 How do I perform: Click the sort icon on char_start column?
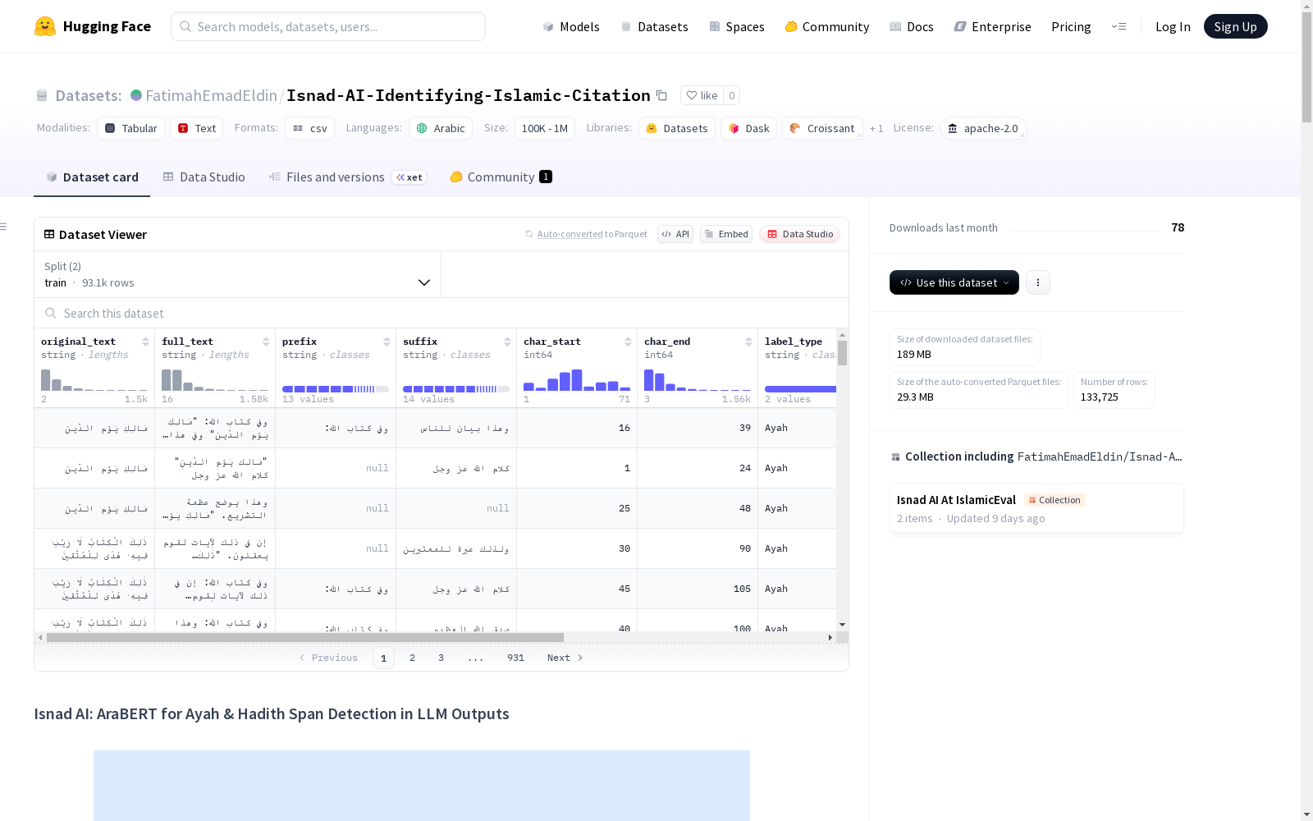click(628, 342)
